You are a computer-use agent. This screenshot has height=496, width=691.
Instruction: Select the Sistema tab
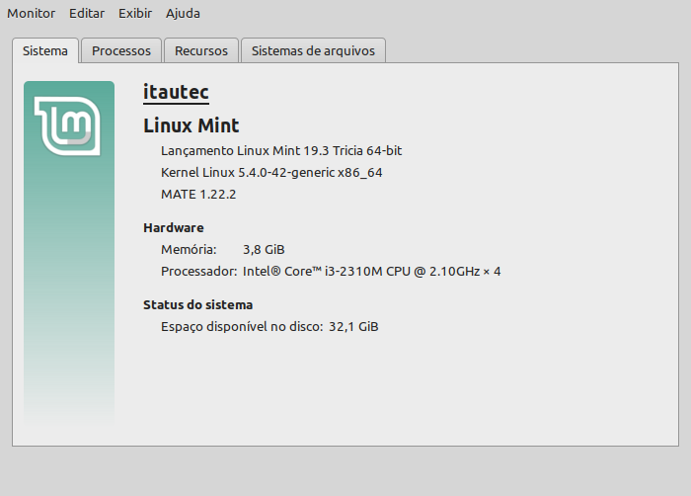(x=45, y=50)
